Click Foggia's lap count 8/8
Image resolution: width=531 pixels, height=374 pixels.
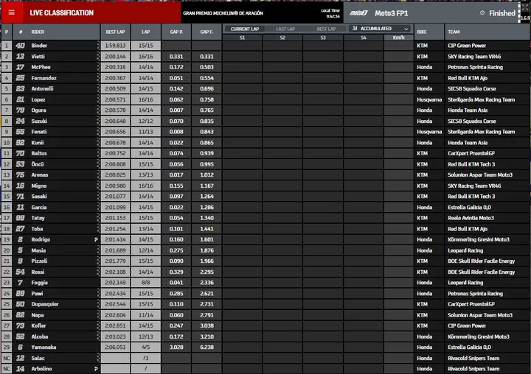click(x=145, y=283)
